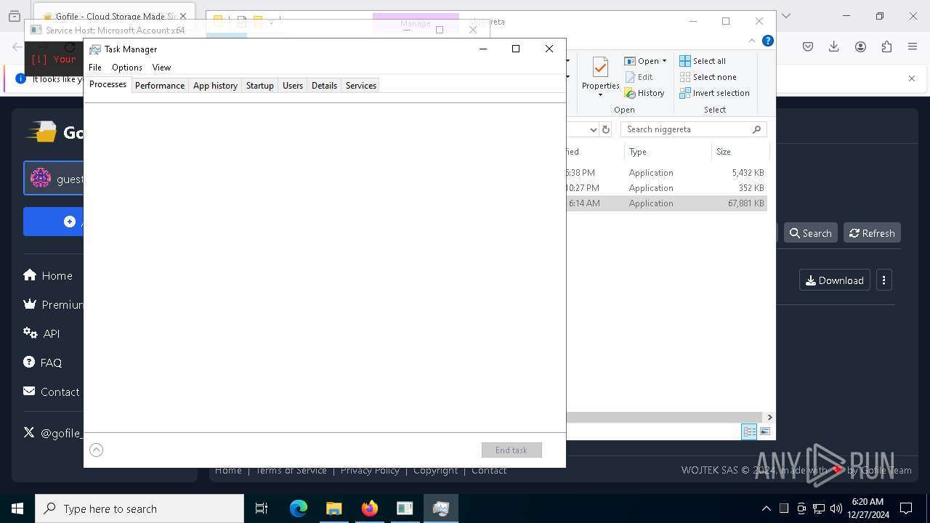The width and height of the screenshot is (930, 523).
Task: Open Firefox hamburger application menu
Action: pos(913,46)
